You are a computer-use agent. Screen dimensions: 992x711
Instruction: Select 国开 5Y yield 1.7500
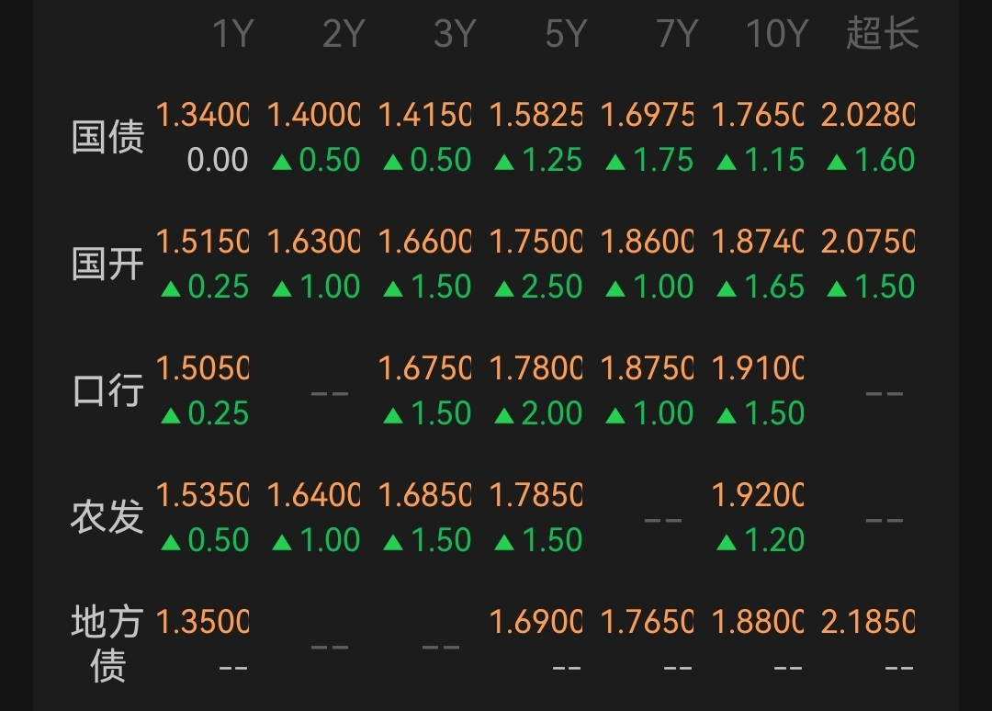tap(535, 243)
